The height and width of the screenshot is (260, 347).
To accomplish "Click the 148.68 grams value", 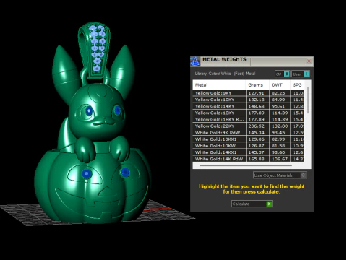I will [x=256, y=106].
